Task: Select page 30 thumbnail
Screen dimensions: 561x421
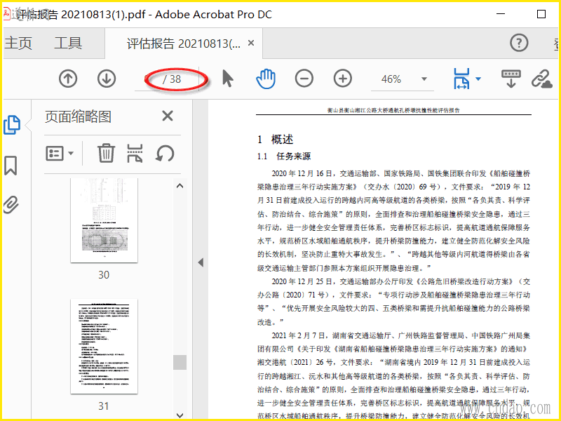Action: pyautogui.click(x=104, y=220)
